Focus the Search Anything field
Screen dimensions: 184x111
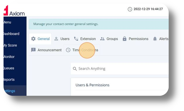coord(120,69)
